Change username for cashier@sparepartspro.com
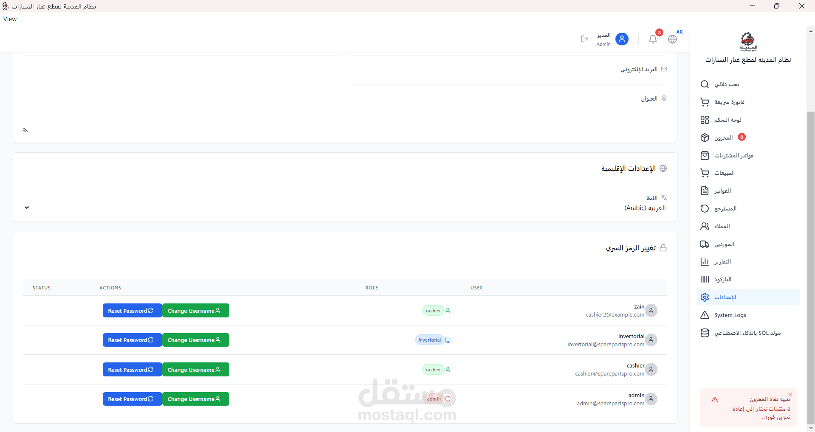Image resolution: width=815 pixels, height=432 pixels. [196, 370]
